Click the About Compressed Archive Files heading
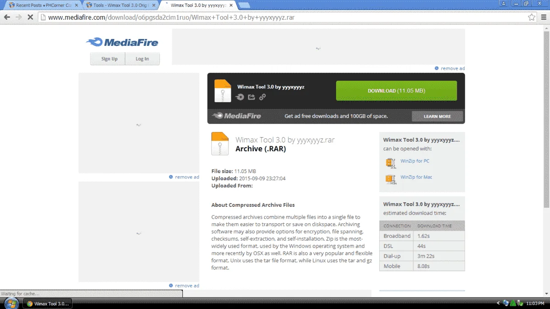This screenshot has width=550, height=309. (253, 205)
